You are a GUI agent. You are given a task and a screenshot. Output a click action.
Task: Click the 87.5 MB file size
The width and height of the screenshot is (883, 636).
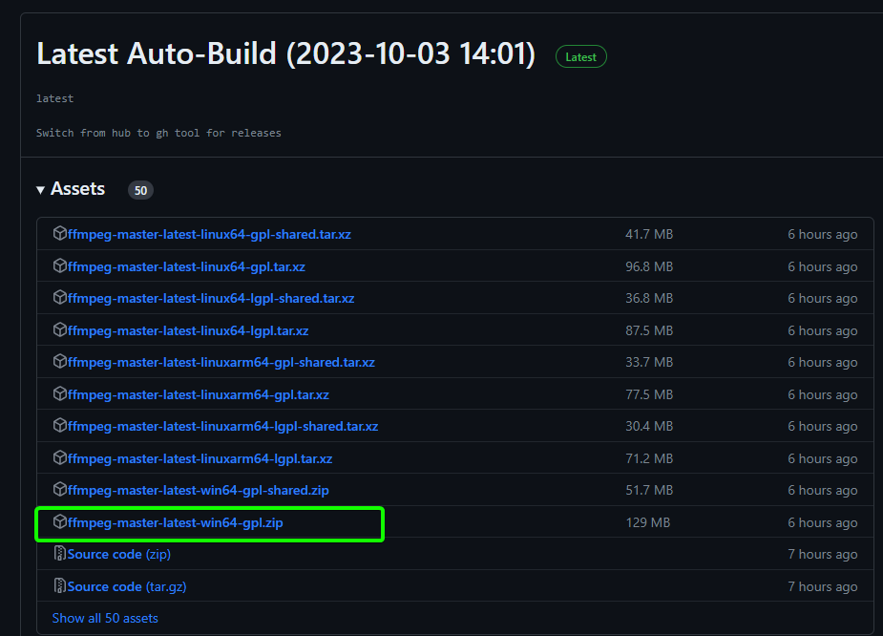point(649,330)
